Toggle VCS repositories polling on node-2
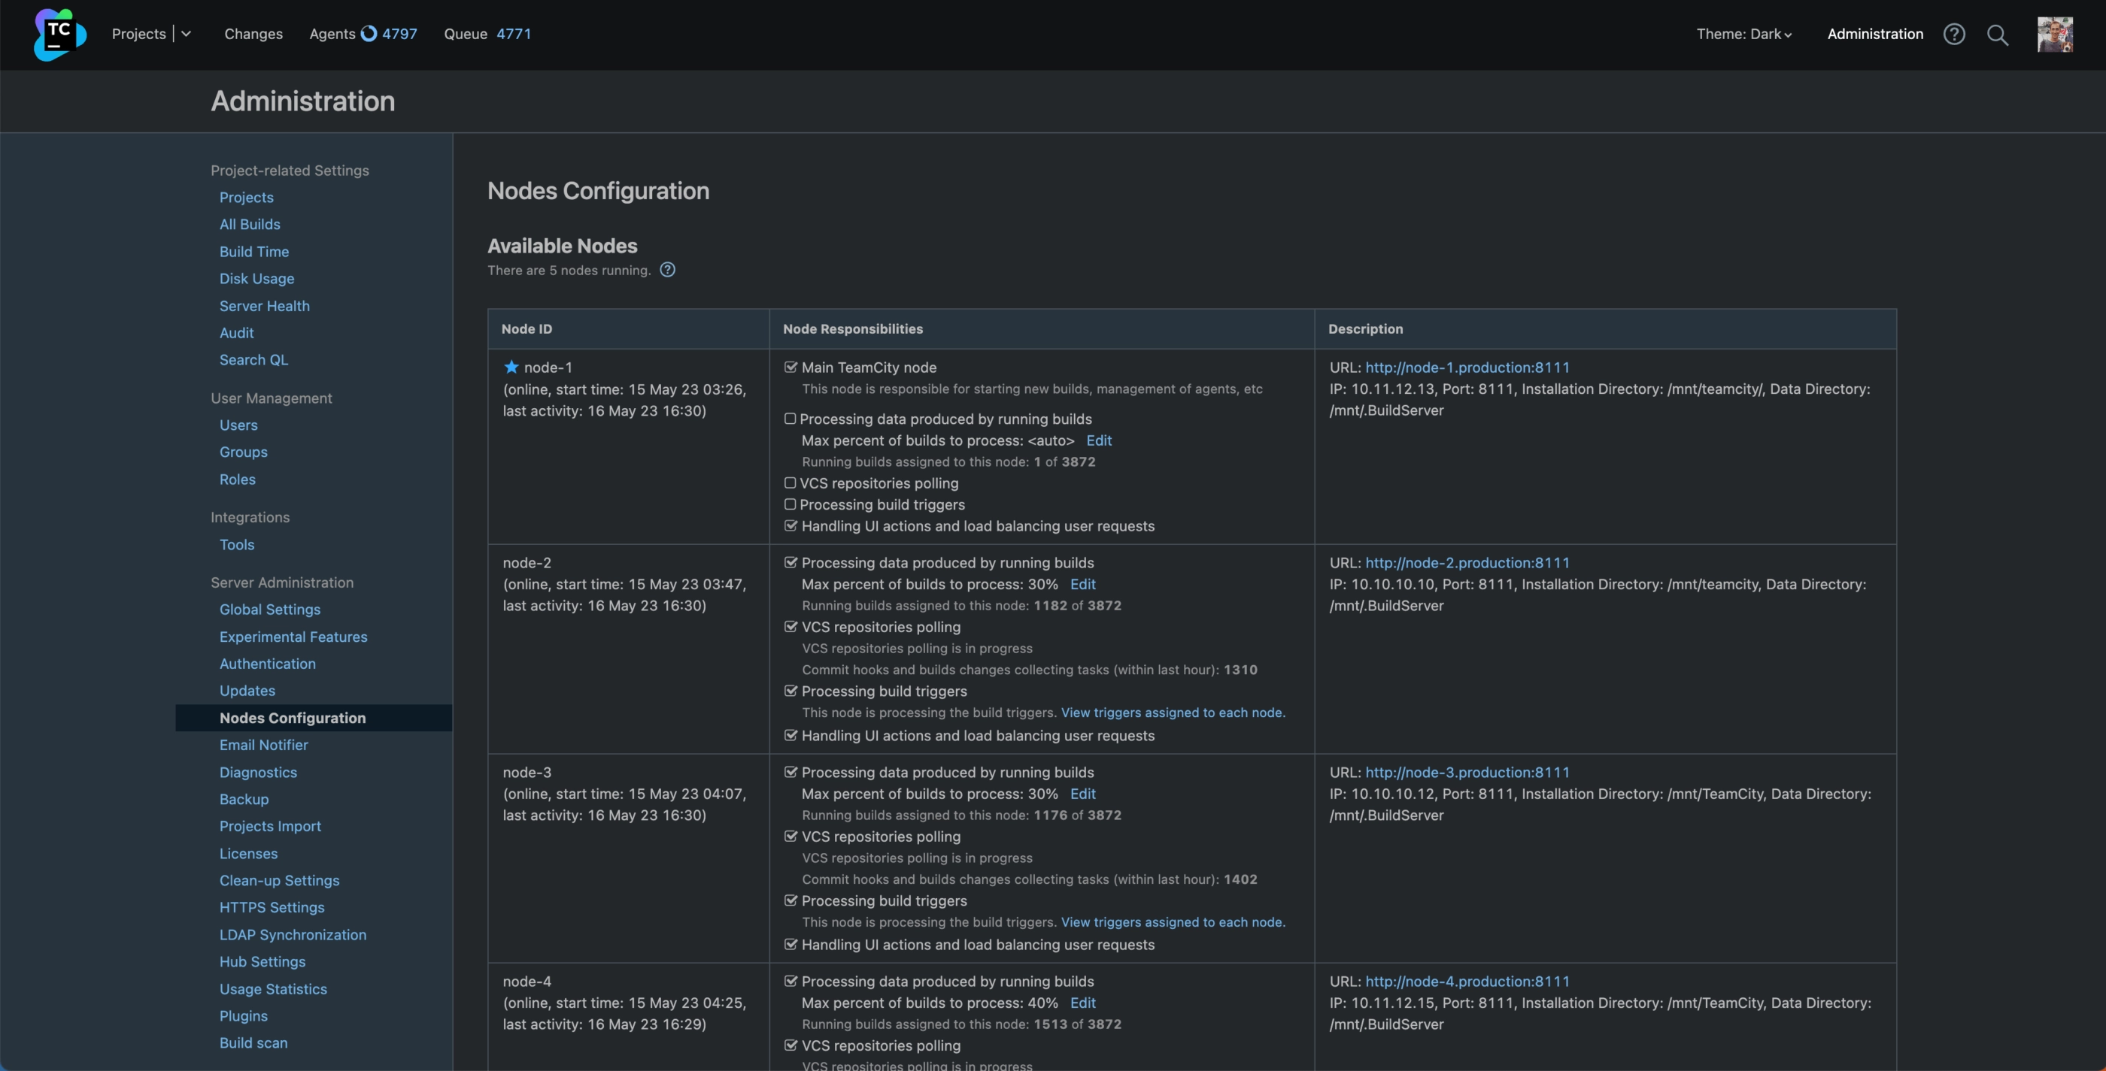The width and height of the screenshot is (2106, 1071). point(791,627)
